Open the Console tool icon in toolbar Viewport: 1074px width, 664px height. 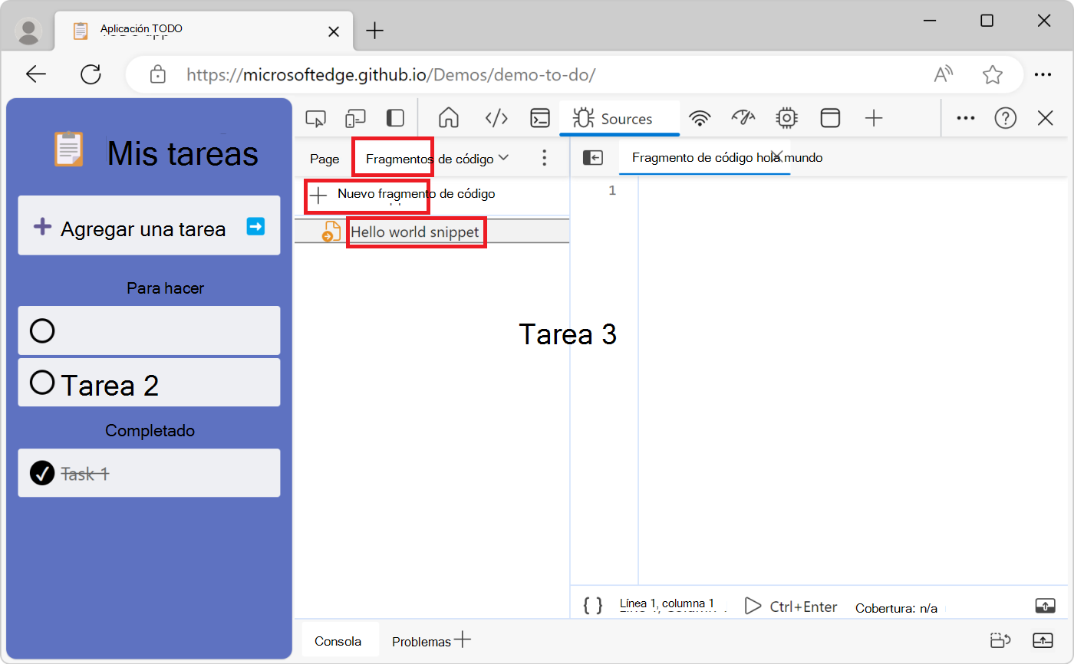[x=541, y=118]
